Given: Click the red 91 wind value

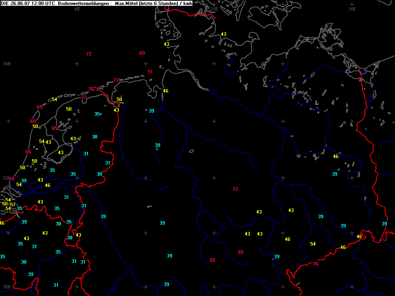Looking at the screenshot, I should coord(150,72).
